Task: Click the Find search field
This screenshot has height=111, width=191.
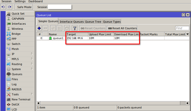Action: pyautogui.click(x=182, y=28)
